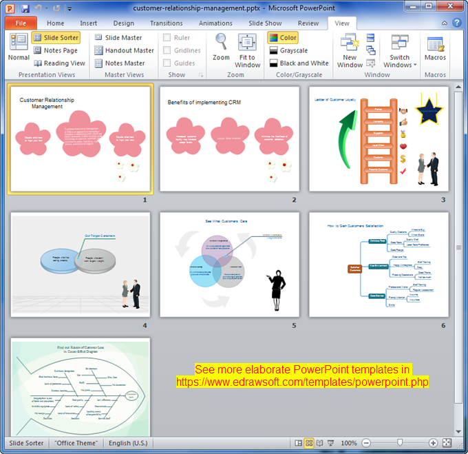Click Slide Sorter icon in the status bar
This screenshot has width=468, height=454.
click(x=309, y=443)
